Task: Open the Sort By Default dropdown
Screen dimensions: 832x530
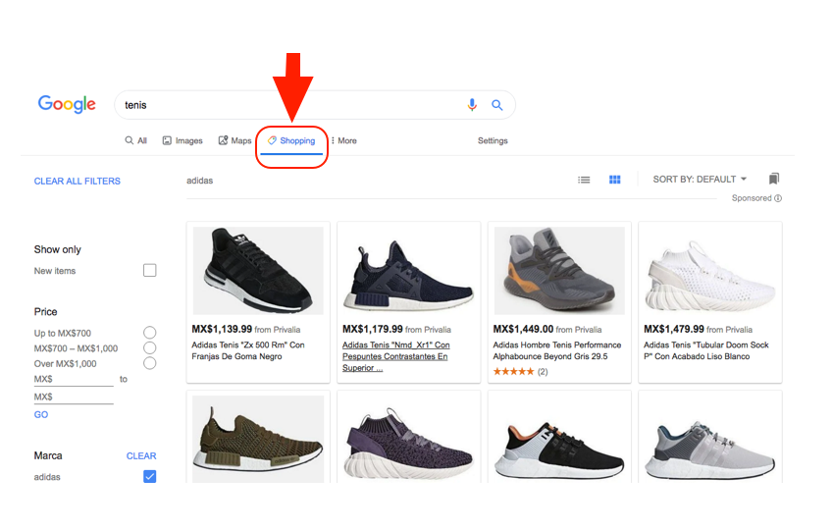Action: pos(700,180)
